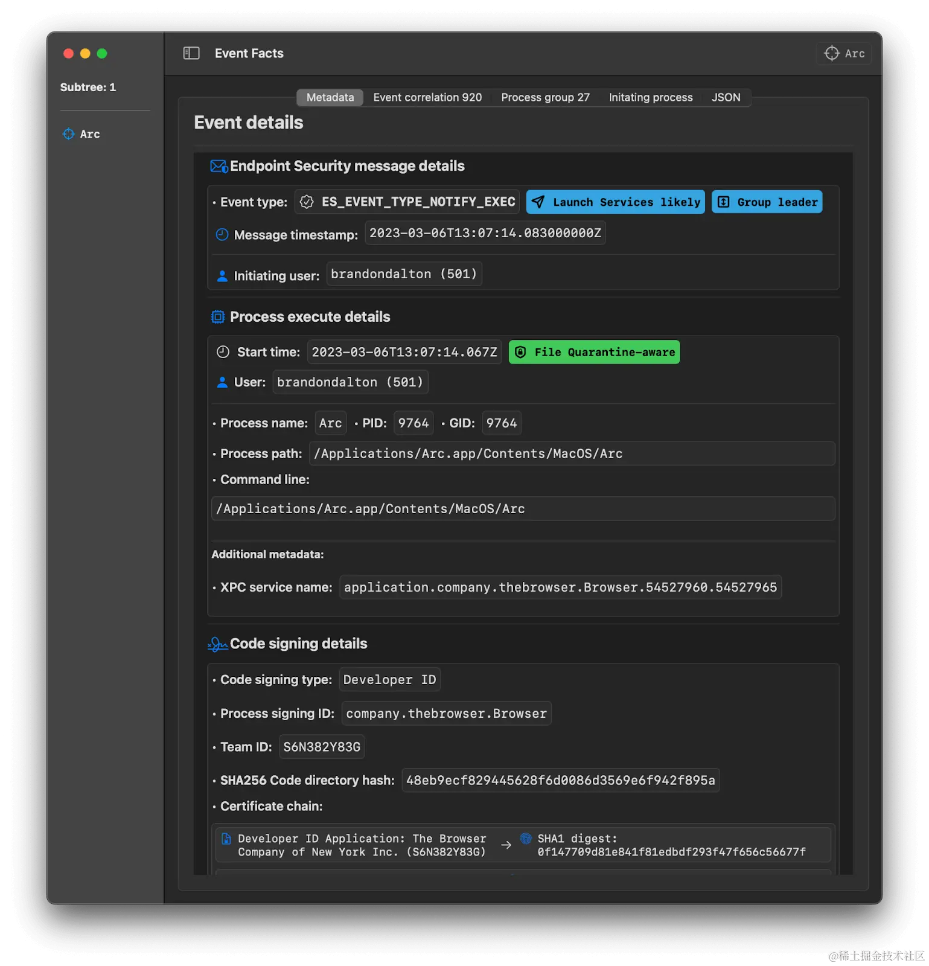Click the Command line field value
Screen dimensions: 929x966
pyautogui.click(x=523, y=508)
